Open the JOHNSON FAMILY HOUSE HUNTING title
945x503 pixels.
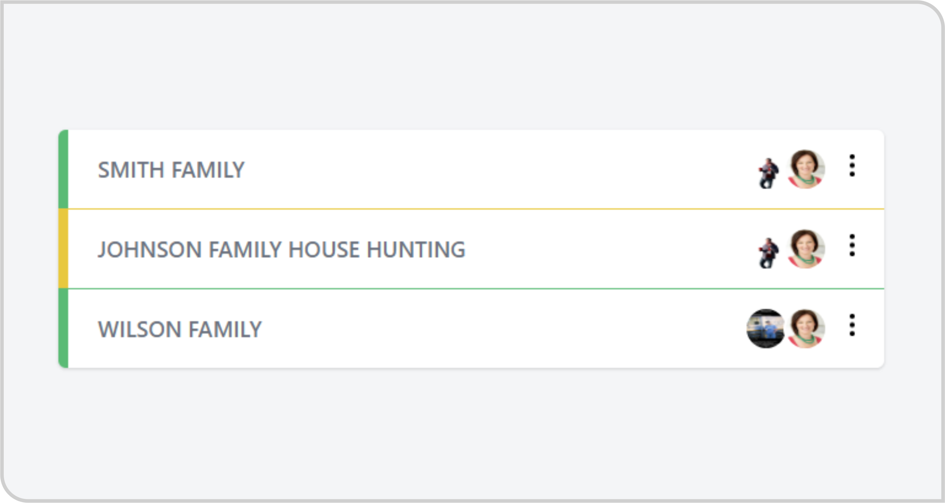click(x=281, y=249)
